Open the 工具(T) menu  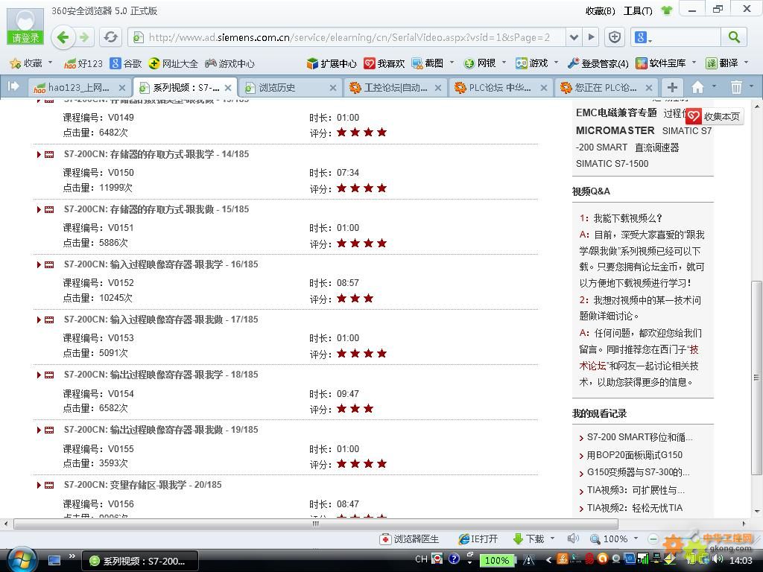pos(637,10)
